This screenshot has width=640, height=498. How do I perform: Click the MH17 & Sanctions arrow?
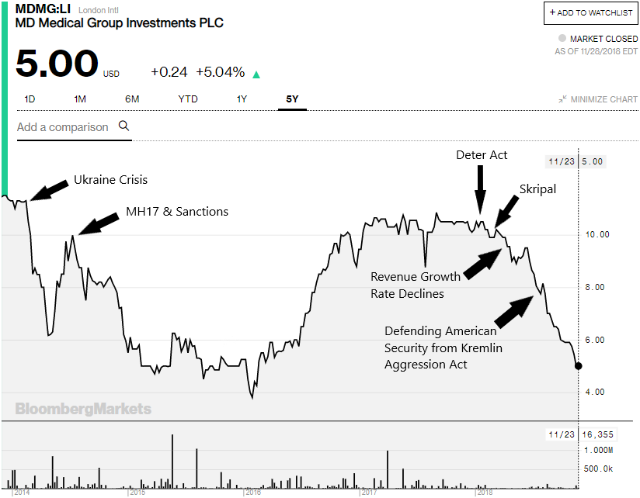point(98,223)
